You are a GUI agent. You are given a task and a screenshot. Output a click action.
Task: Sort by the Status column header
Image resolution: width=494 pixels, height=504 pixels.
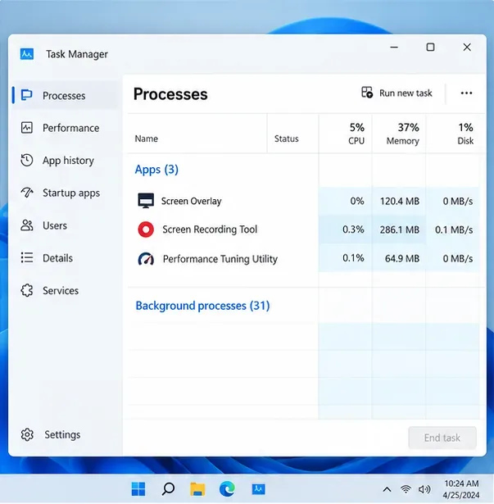click(x=287, y=138)
